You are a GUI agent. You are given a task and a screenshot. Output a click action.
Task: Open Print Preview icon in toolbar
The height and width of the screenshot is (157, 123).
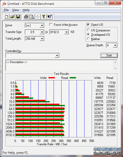tap(32, 17)
